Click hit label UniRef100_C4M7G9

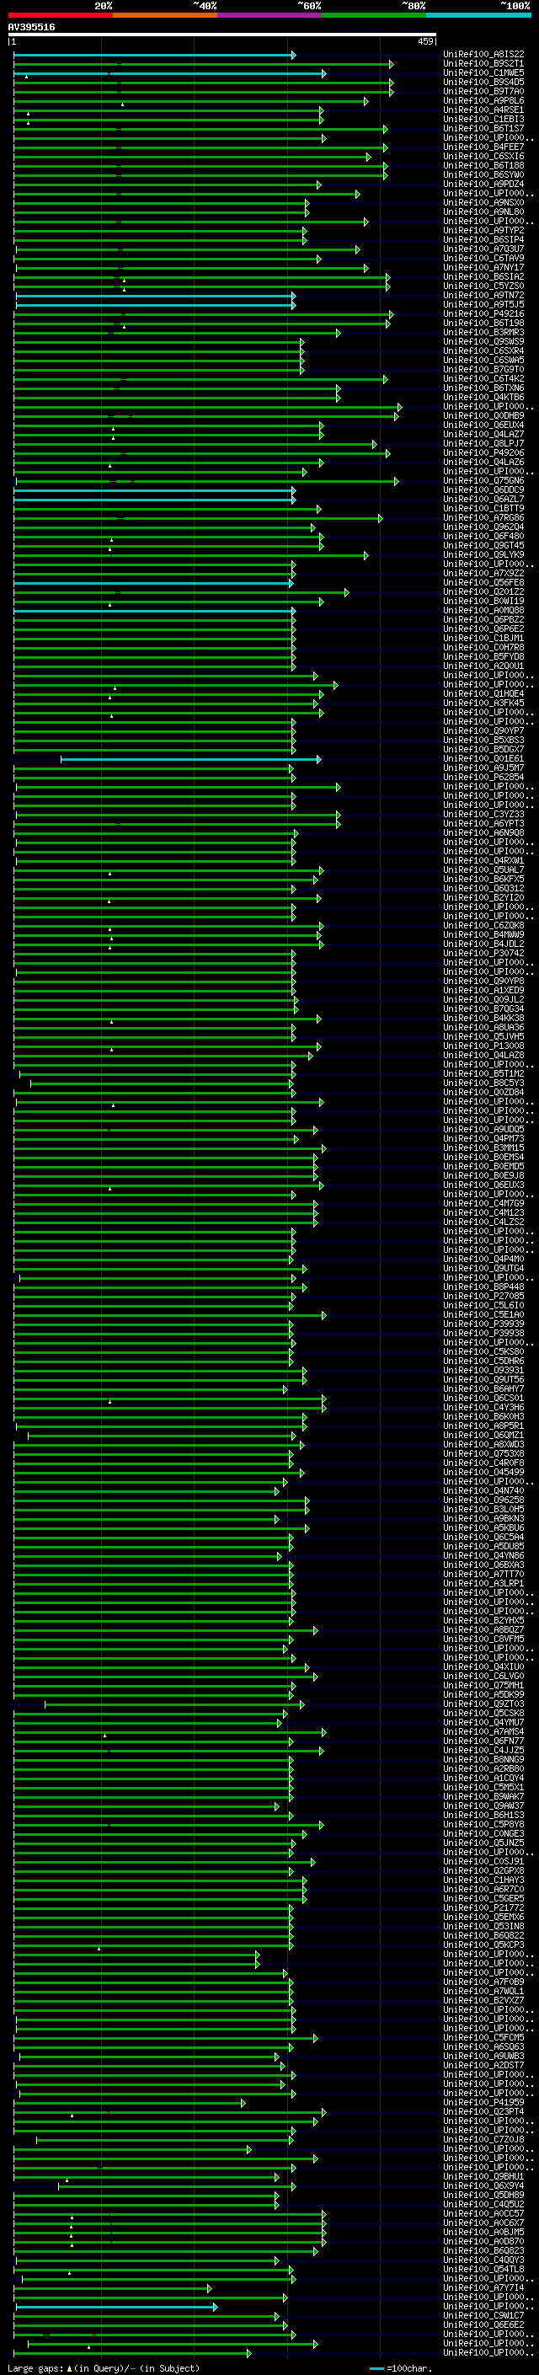483,1205
